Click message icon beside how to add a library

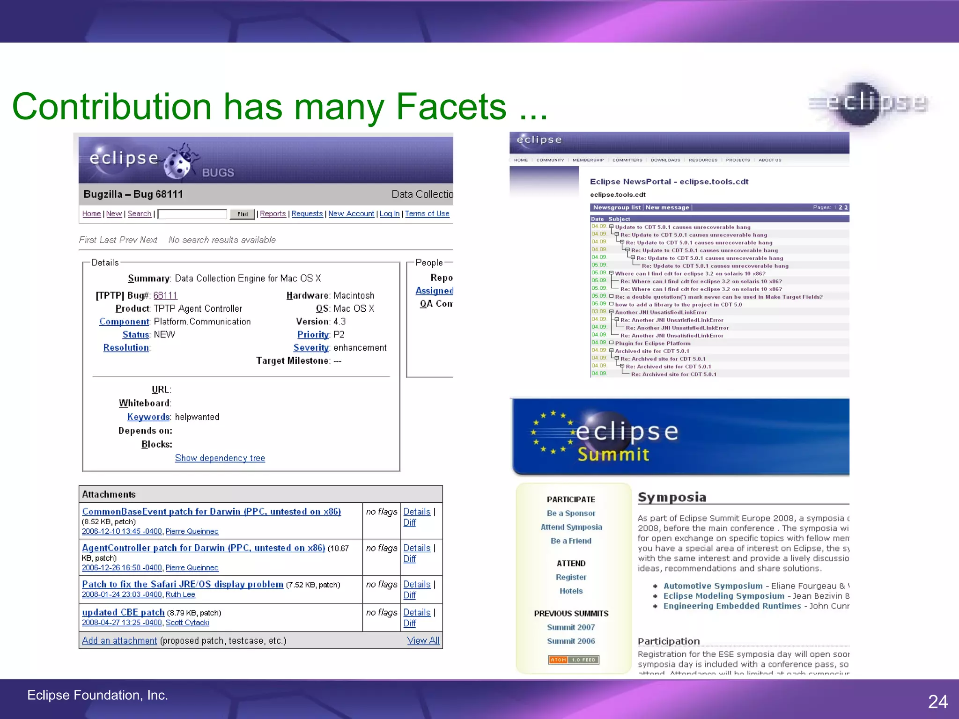click(611, 304)
